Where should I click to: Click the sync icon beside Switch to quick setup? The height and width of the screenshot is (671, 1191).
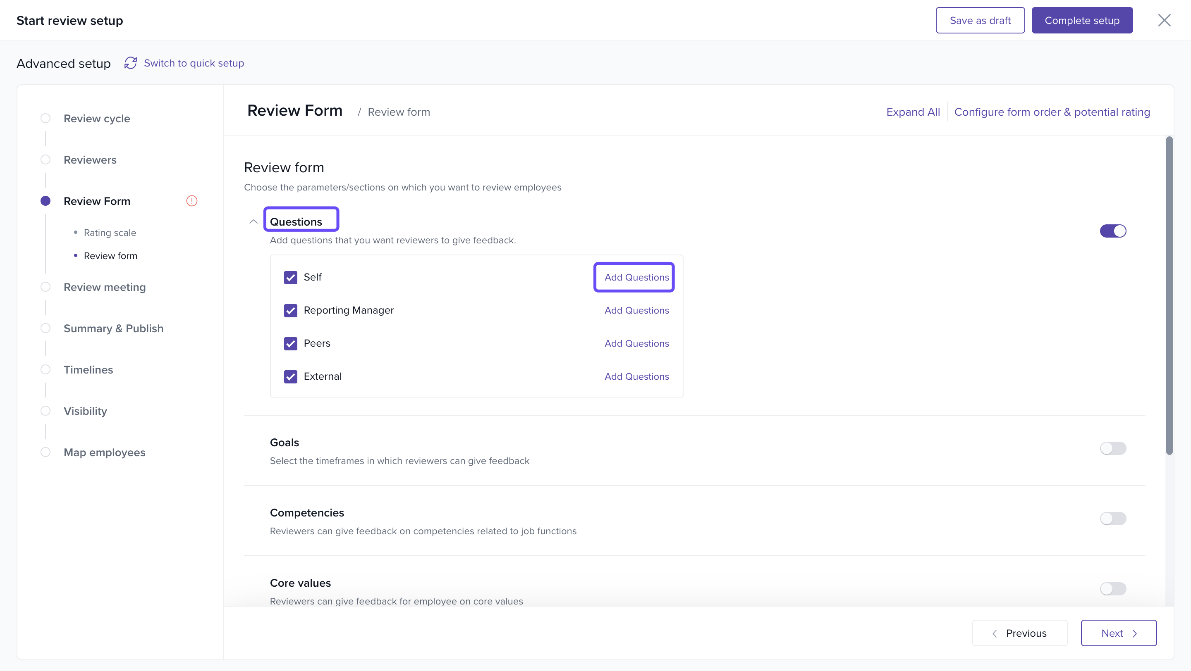point(130,63)
